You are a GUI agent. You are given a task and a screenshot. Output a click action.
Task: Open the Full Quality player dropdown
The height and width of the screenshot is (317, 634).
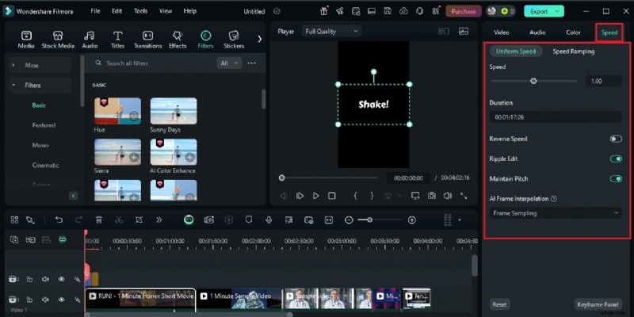pyautogui.click(x=331, y=31)
